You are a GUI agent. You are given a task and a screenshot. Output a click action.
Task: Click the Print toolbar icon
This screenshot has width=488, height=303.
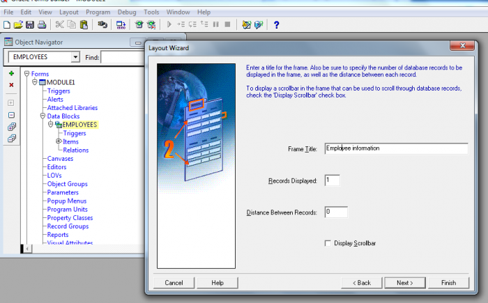(42, 24)
